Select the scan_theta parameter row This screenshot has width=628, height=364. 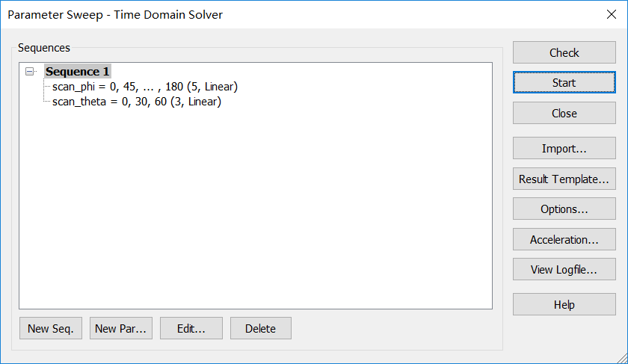tap(137, 102)
